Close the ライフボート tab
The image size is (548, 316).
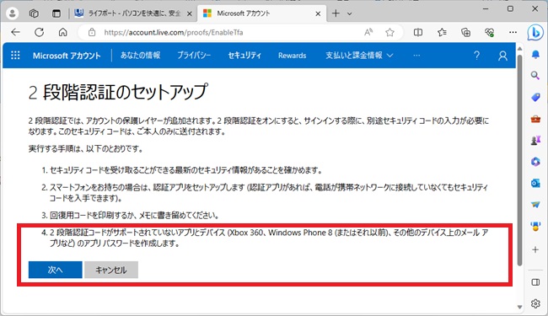coord(190,14)
